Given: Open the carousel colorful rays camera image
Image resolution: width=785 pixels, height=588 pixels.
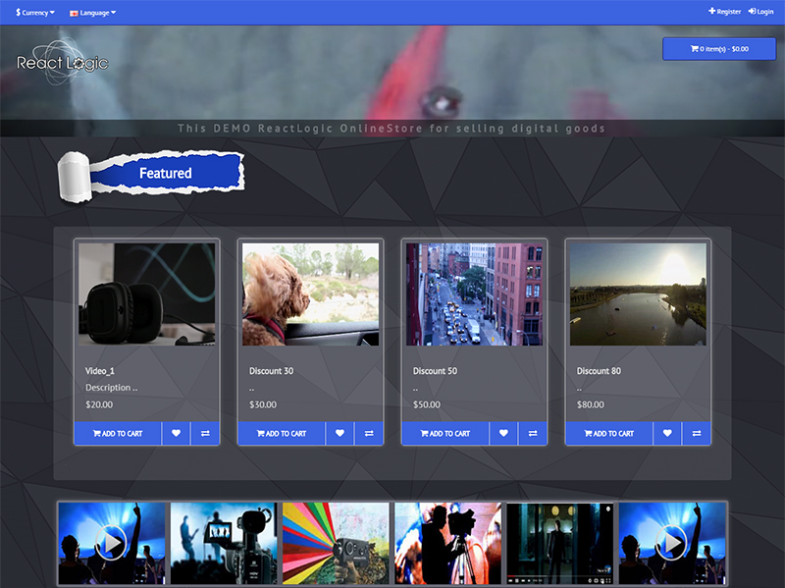Looking at the screenshot, I should coord(336,544).
